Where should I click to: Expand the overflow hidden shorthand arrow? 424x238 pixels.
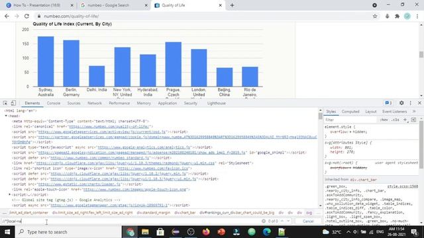tap(350, 132)
